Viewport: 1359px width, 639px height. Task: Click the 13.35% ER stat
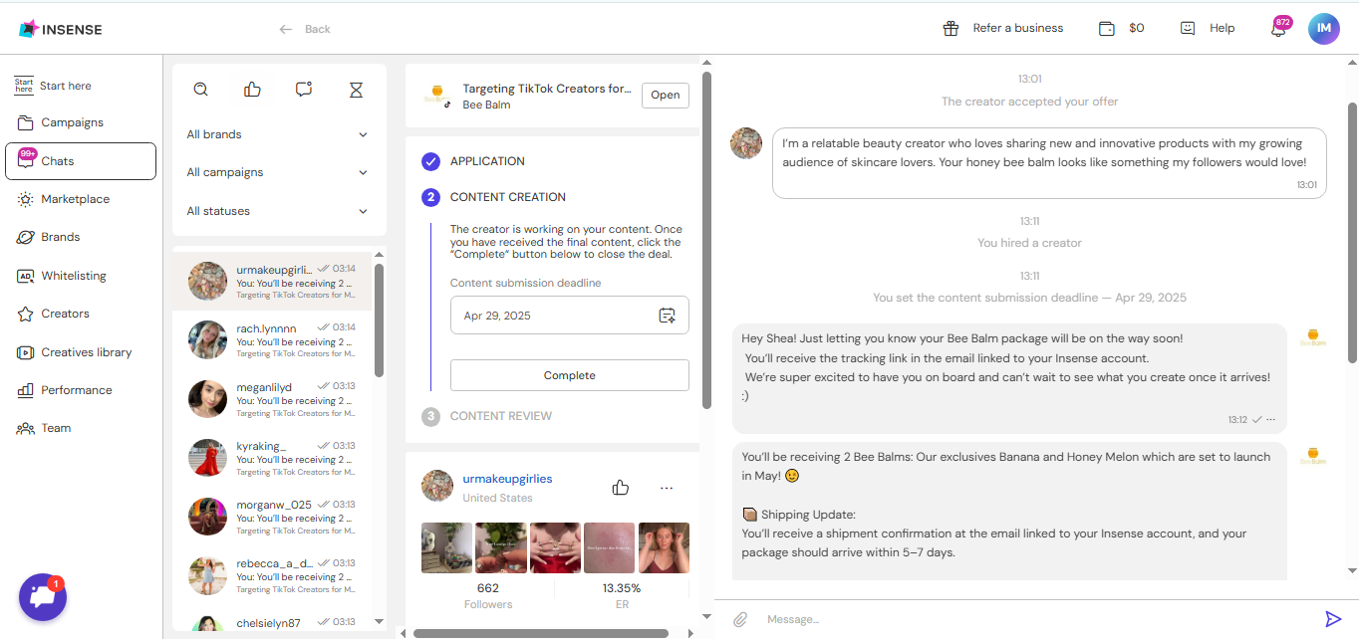pos(622,595)
